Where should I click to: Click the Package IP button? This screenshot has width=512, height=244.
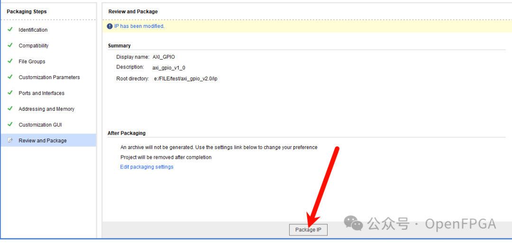pos(308,230)
